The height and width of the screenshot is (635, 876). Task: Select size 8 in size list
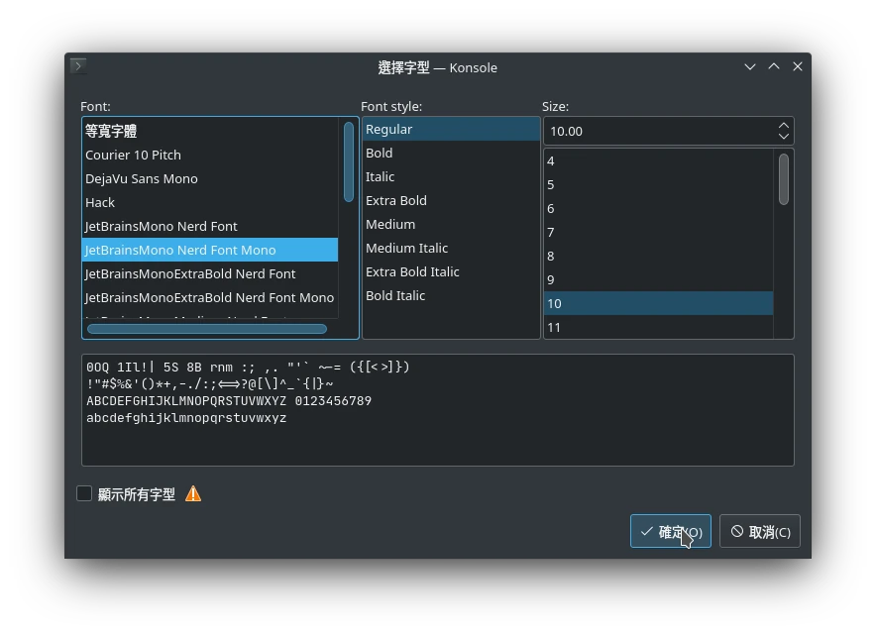(551, 256)
